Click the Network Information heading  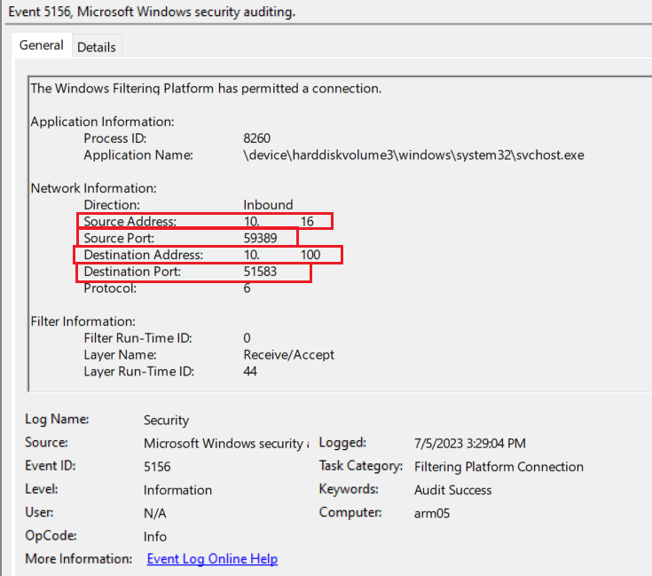coord(93,188)
